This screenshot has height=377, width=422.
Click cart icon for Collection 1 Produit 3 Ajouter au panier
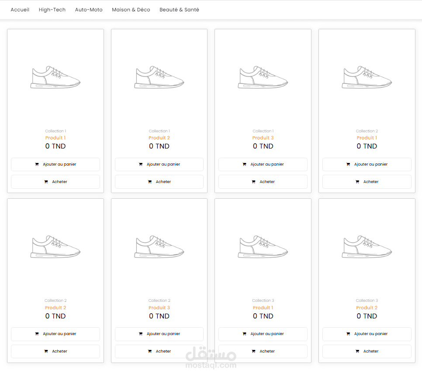(244, 164)
